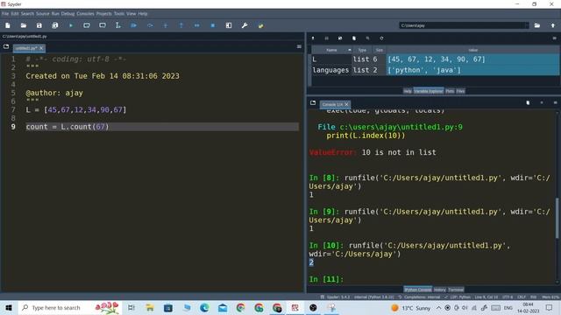
Task: Run file with green play button
Action: point(71,25)
